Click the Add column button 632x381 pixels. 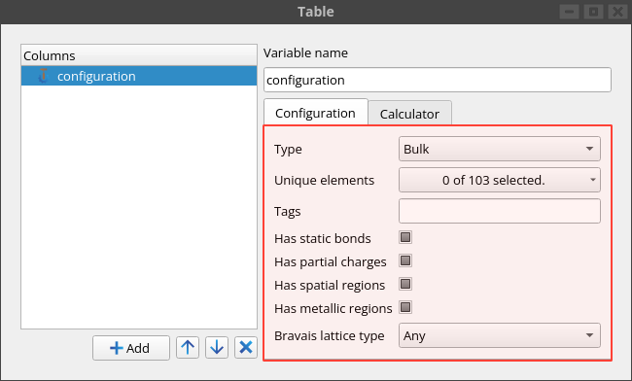coord(131,348)
